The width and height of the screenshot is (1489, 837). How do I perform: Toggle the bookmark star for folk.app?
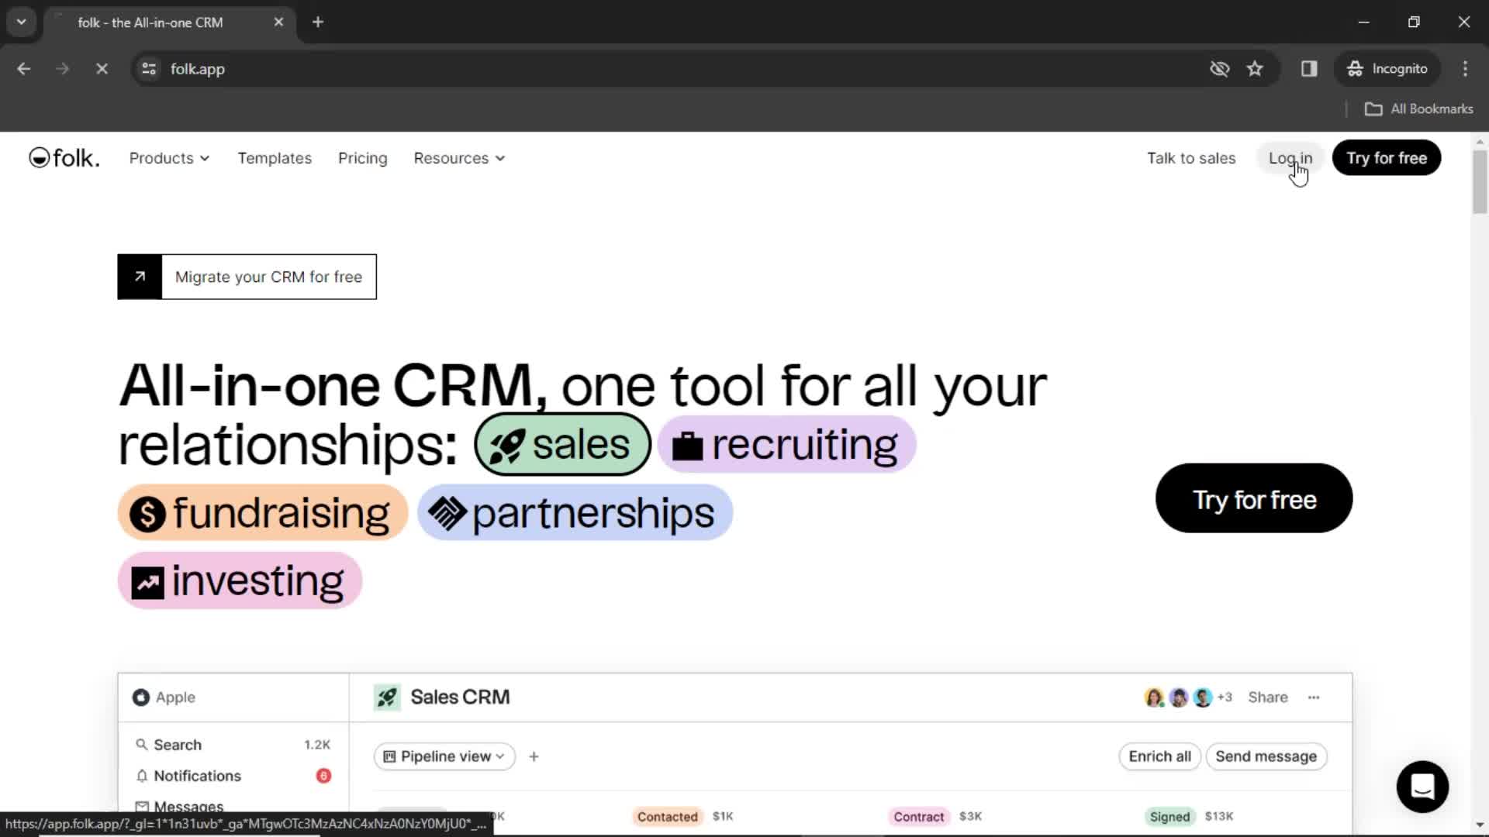[x=1256, y=68]
